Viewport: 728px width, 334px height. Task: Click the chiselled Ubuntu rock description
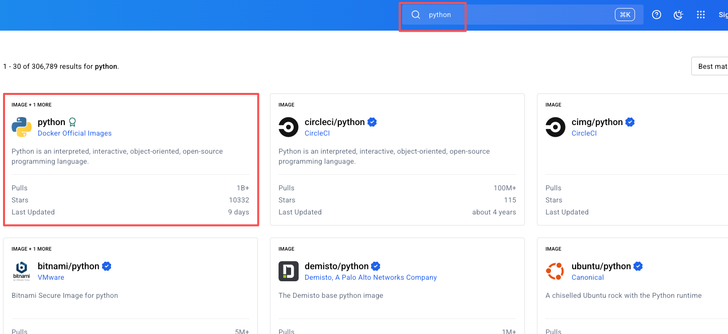(623, 295)
